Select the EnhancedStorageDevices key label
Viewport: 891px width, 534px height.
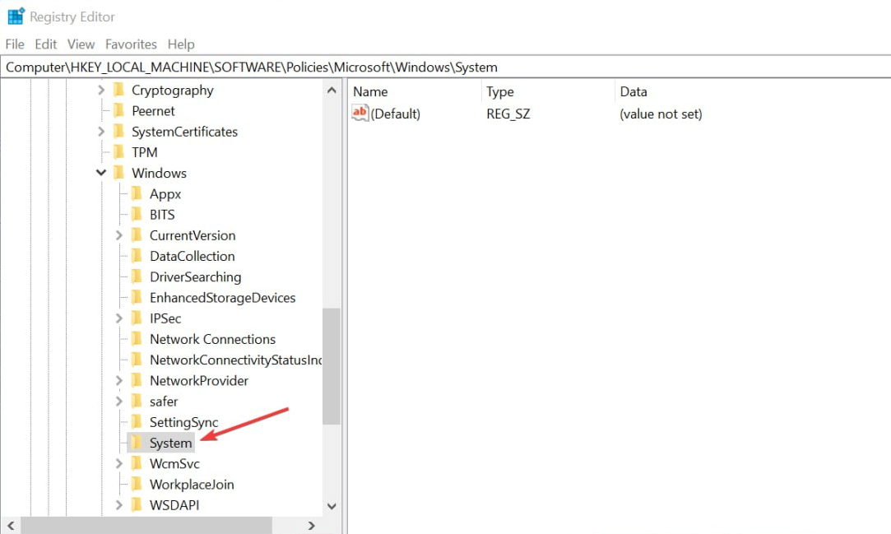tap(223, 298)
